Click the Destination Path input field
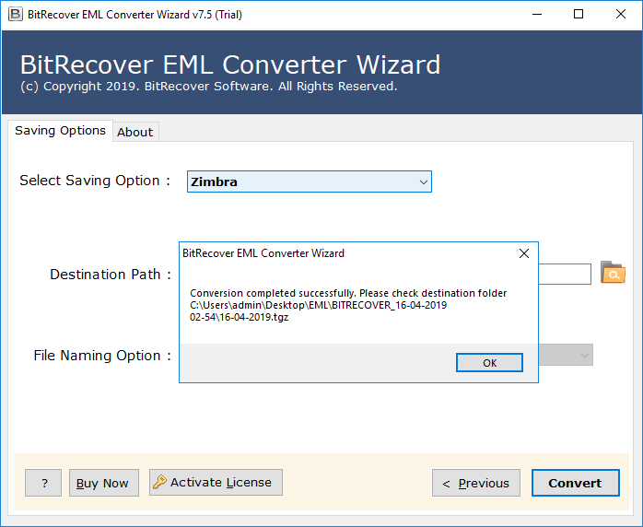643x527 pixels. pos(565,274)
